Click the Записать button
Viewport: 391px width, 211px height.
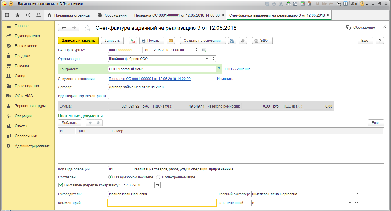(x=112, y=41)
